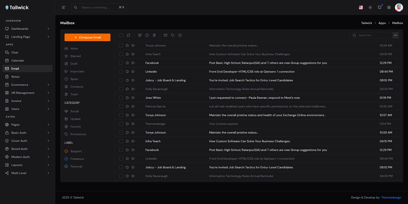Star the Jose White email

click(127, 98)
